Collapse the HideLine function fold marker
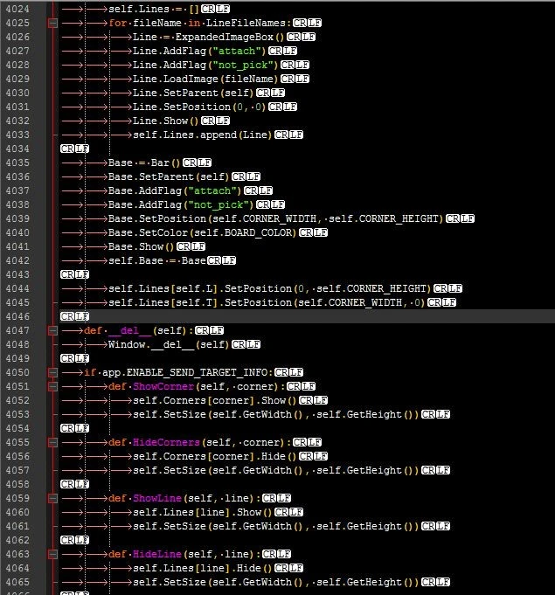The image size is (555, 595). [x=52, y=555]
